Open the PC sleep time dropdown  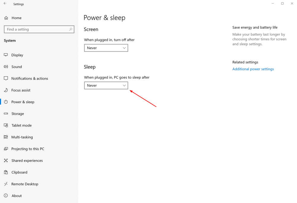(x=106, y=85)
